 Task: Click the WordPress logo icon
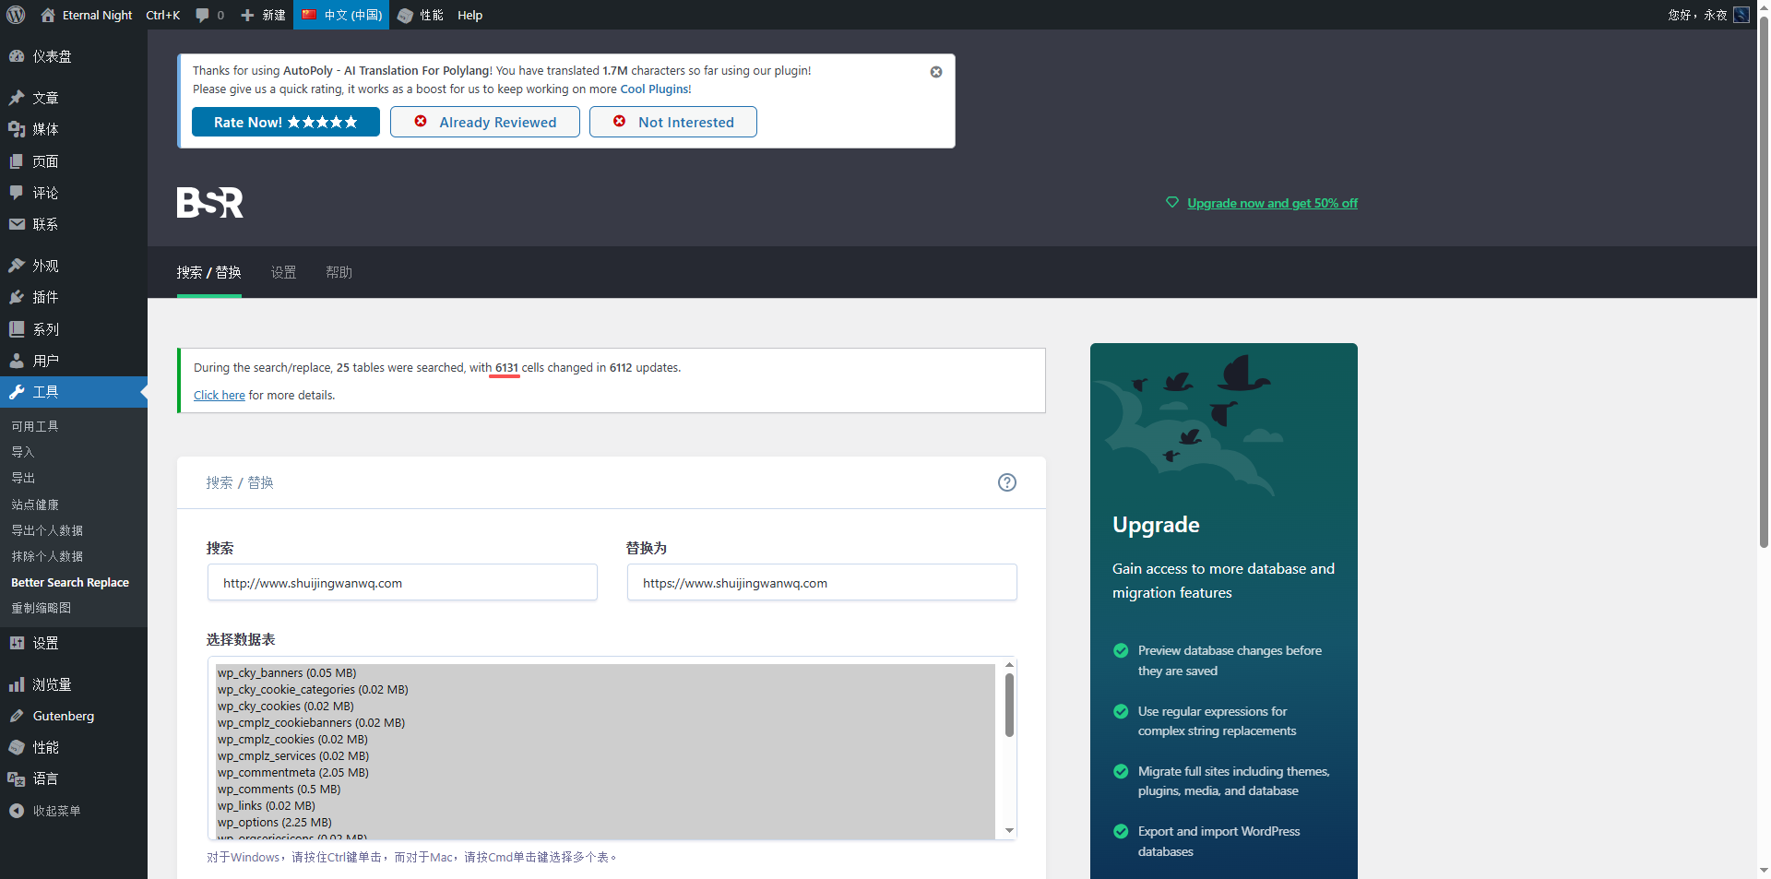point(16,15)
